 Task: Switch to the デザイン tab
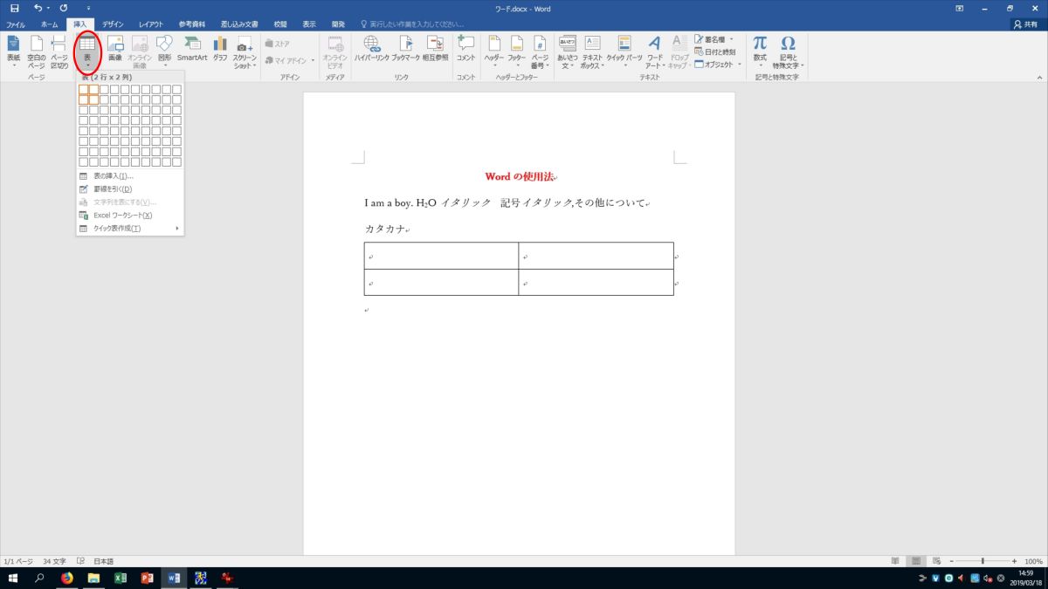pyautogui.click(x=113, y=24)
